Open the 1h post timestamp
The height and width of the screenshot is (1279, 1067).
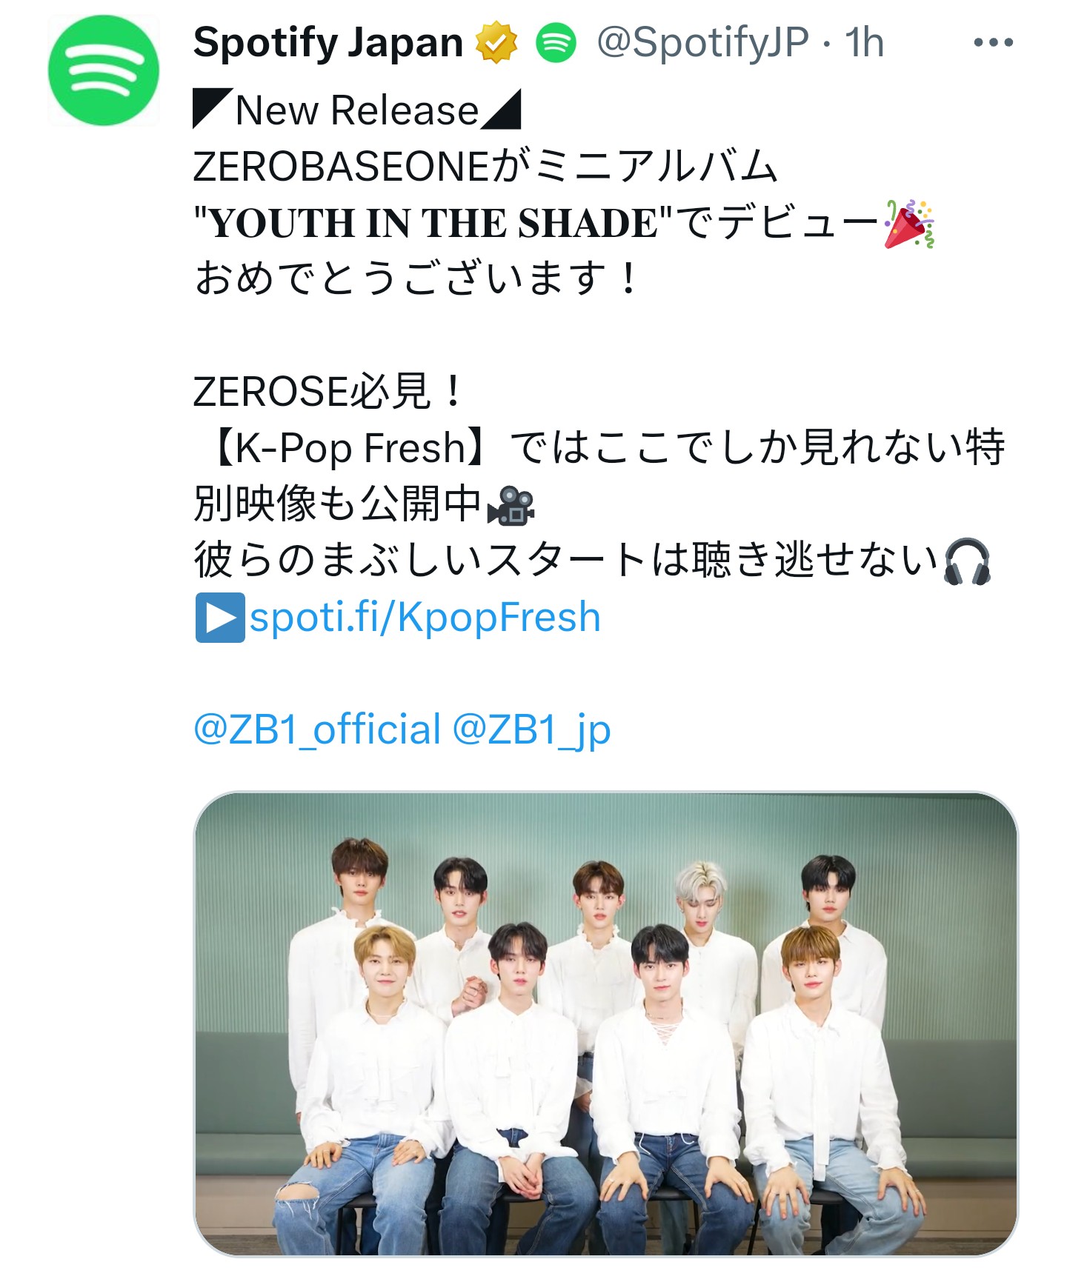pos(864,43)
